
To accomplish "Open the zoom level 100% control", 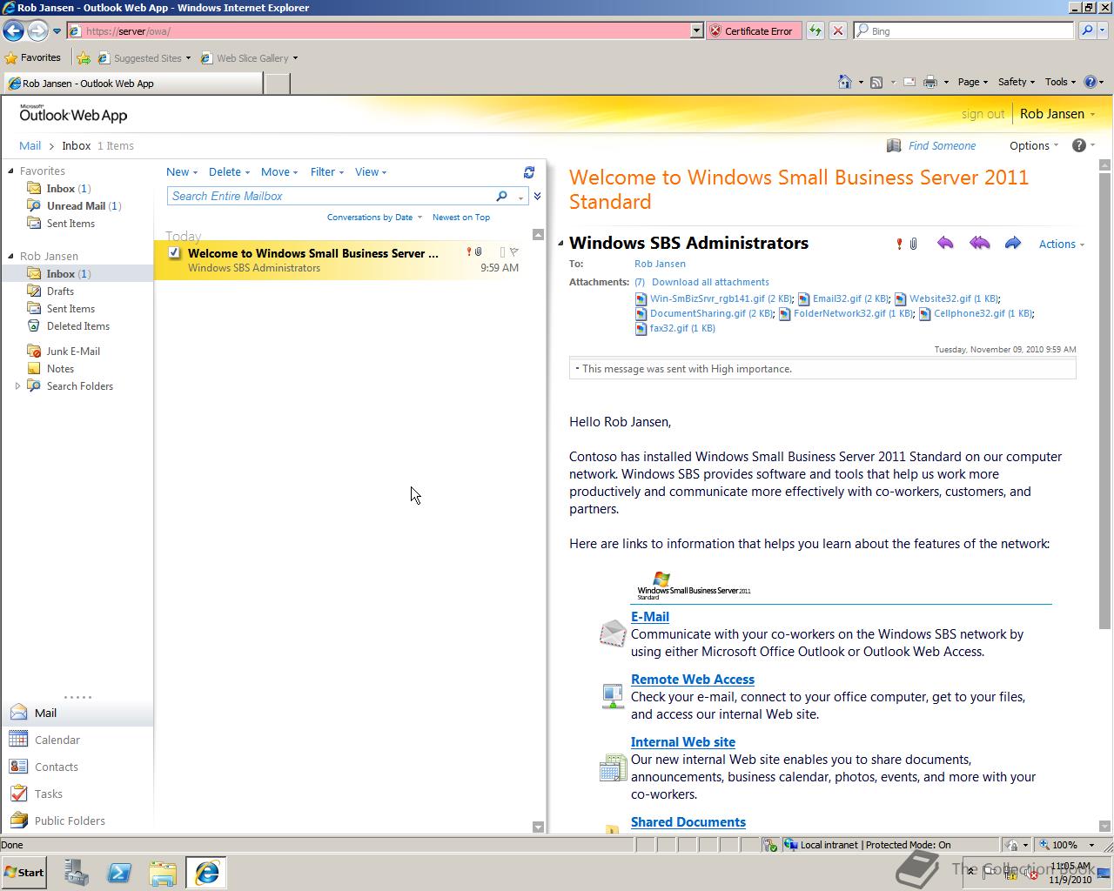I will click(x=1069, y=844).
